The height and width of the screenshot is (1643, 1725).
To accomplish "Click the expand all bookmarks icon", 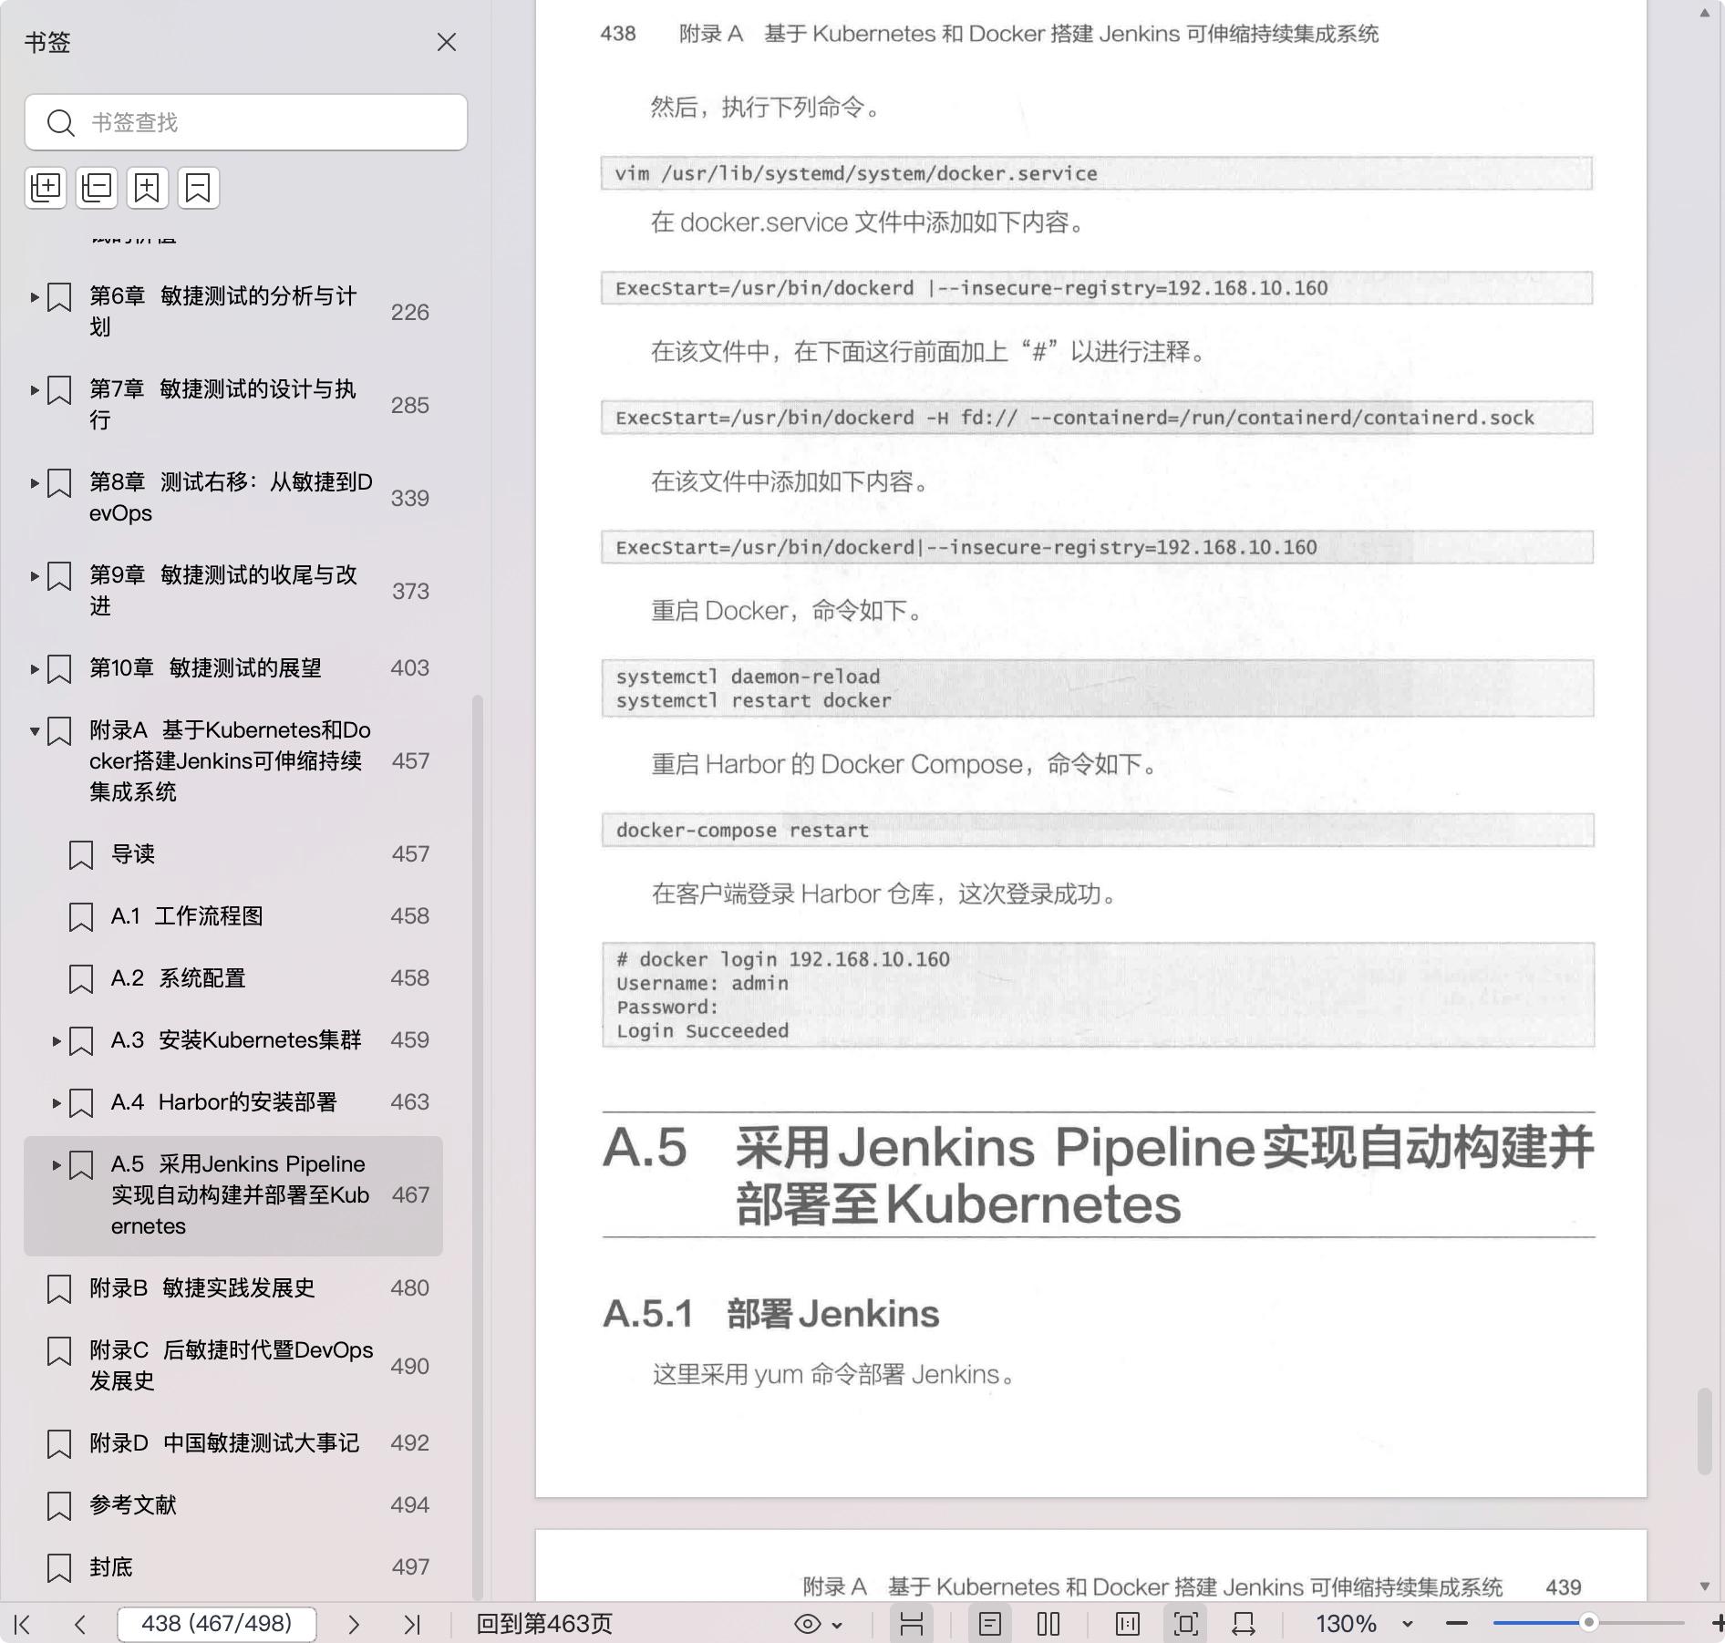I will tap(46, 188).
